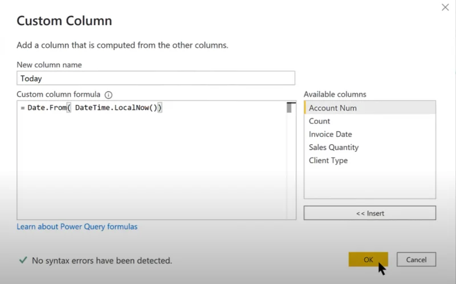
Task: Open Learn about Power Query formulas link
Action: click(77, 226)
